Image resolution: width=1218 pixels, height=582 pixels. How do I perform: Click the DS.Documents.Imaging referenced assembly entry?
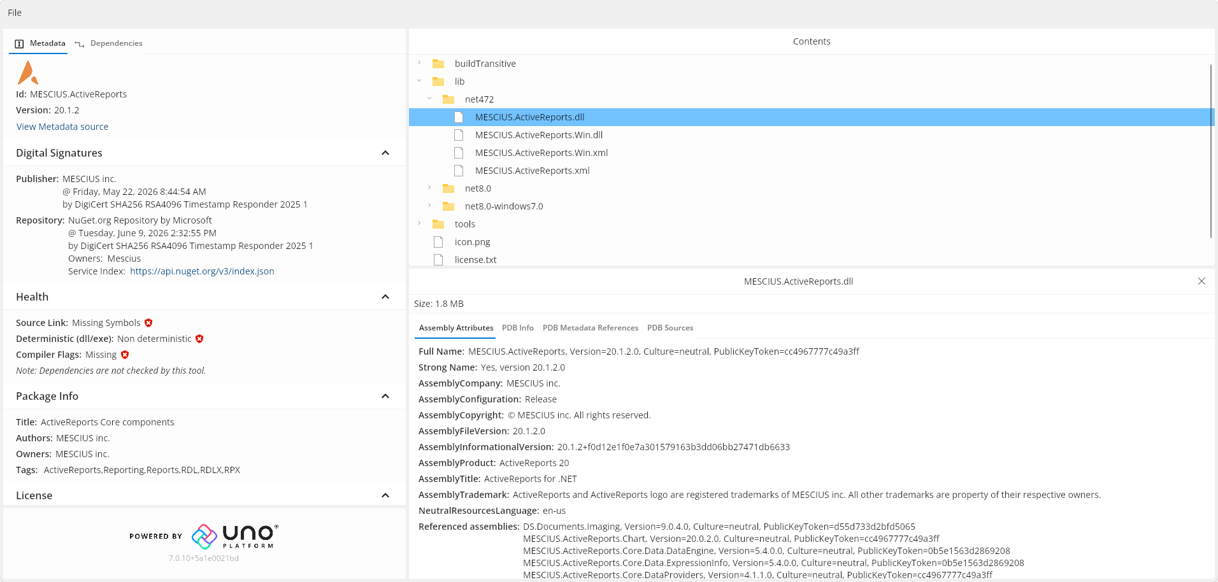[719, 527]
